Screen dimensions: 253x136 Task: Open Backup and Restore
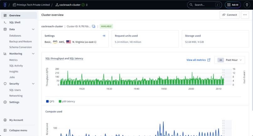click(x=20, y=41)
